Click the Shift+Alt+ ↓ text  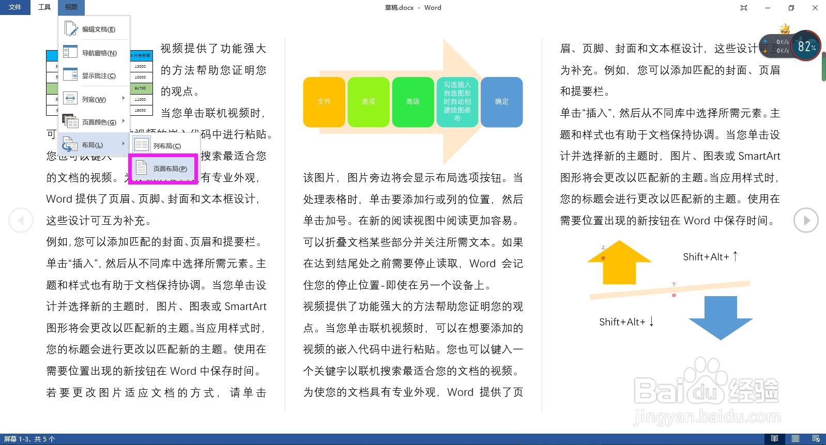point(627,321)
